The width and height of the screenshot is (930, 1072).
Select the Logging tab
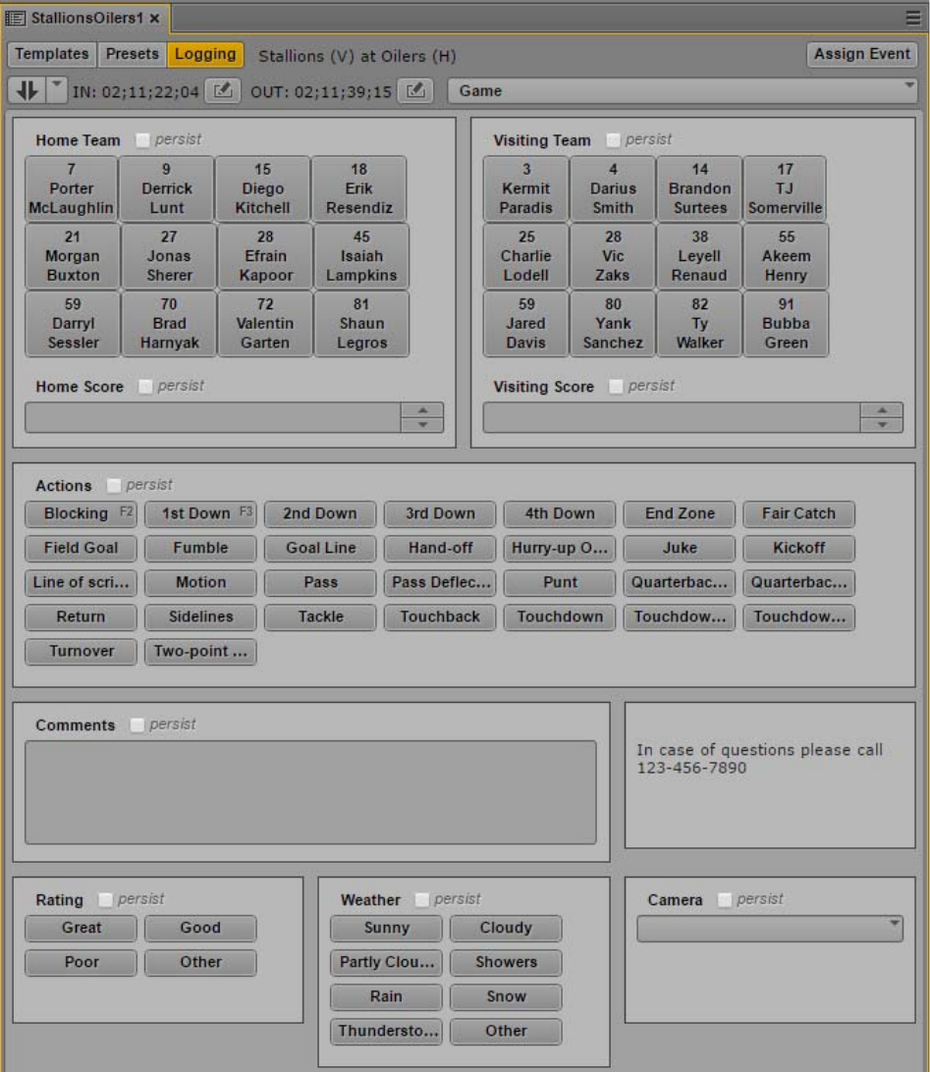coord(205,54)
